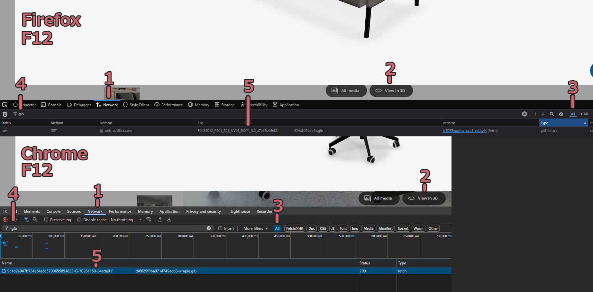Click lock icon beside web-api.ikea.com
Image resolution: width=593 pixels, height=292 pixels.
tap(101, 131)
